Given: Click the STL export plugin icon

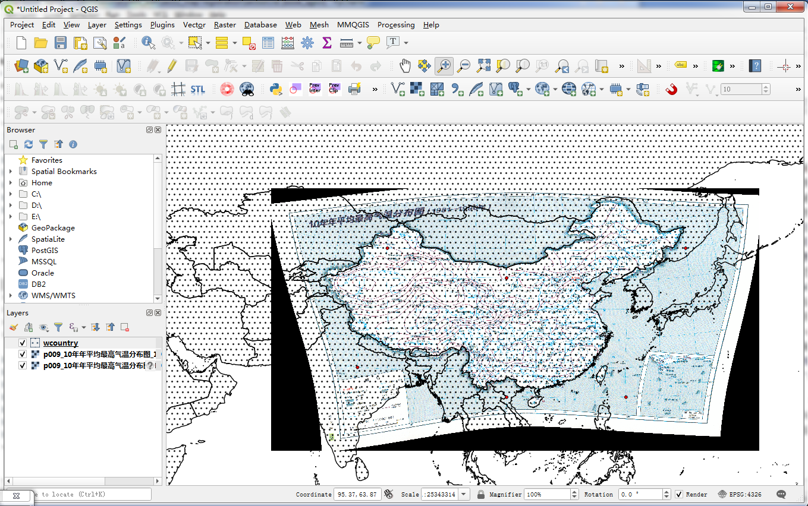Looking at the screenshot, I should point(197,89).
